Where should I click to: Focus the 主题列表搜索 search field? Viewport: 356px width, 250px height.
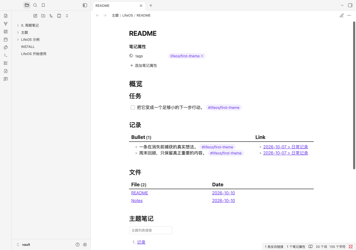pyautogui.click(x=151, y=230)
